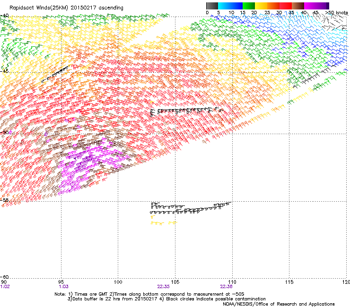The width and height of the screenshot is (350, 307).
Task: Click the '-40' latitude axis label
Action: coord(4,16)
